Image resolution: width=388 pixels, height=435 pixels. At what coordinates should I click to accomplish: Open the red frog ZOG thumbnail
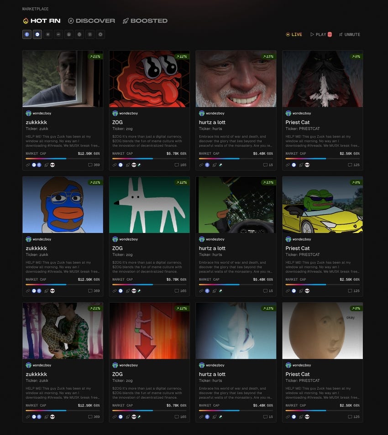149,79
